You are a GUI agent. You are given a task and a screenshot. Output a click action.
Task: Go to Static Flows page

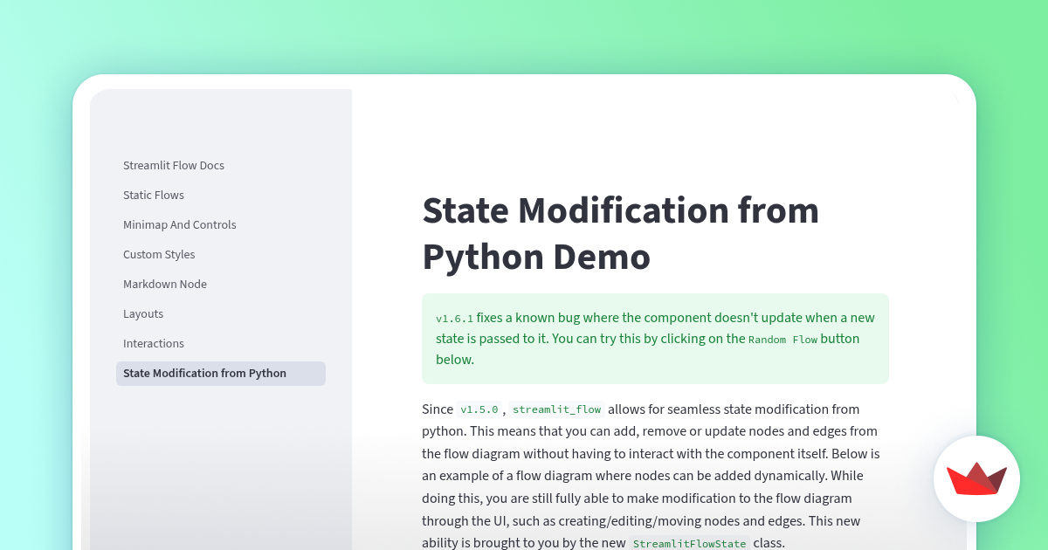[x=154, y=196]
